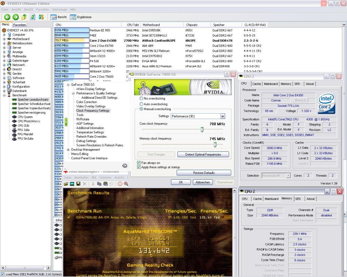Click the X delete icon in IrfanView toolbar
The height and width of the screenshot is (277, 347).
pos(84,184)
